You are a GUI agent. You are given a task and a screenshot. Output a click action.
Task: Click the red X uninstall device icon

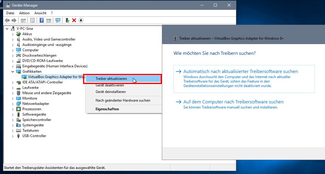(74, 20)
